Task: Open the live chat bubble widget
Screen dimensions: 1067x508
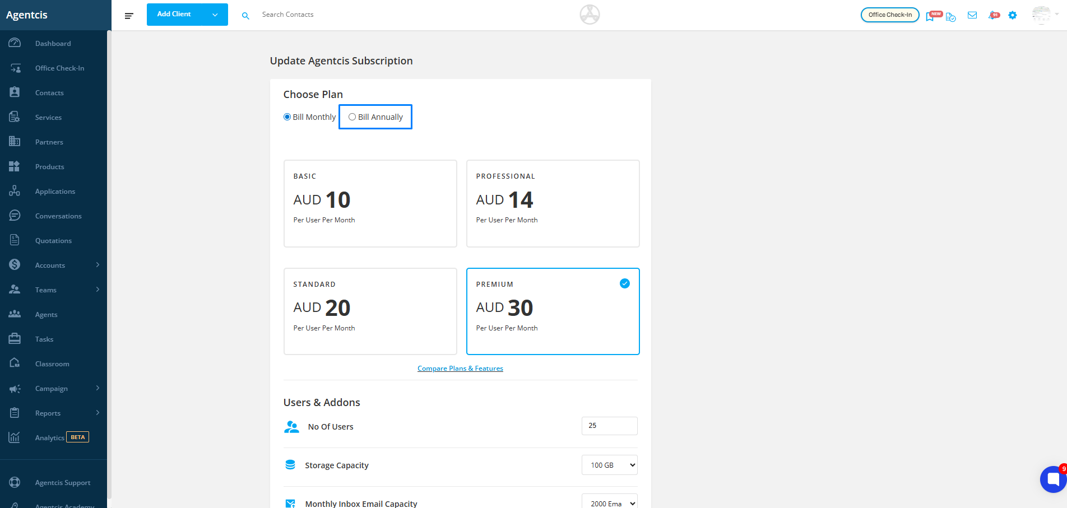Action: [x=1053, y=479]
